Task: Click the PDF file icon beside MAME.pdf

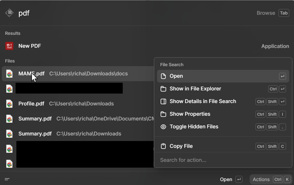Action: pos(9,74)
